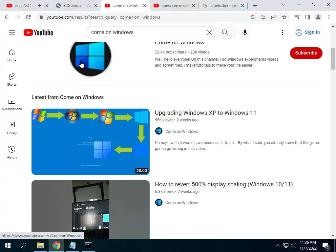The width and height of the screenshot is (336, 252).
Task: Open YouTube settings three-dot menu
Action: click(x=283, y=32)
